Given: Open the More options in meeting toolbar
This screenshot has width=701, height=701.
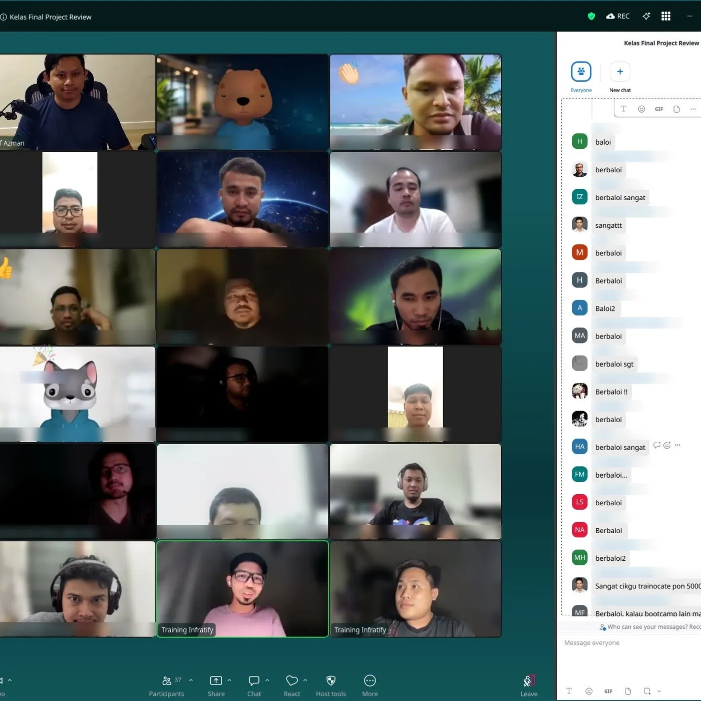Looking at the screenshot, I should (370, 686).
